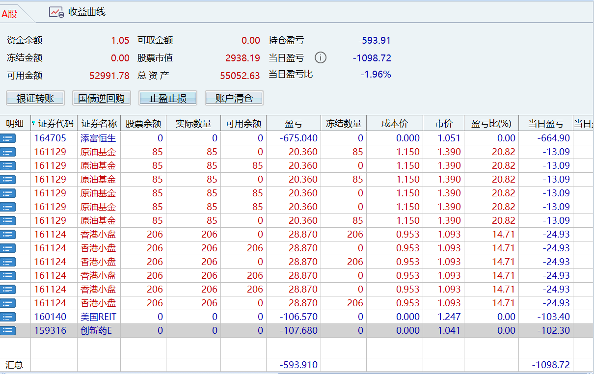The height and width of the screenshot is (374, 594).
Task: Switch to the A股 tab
Action: coord(10,14)
